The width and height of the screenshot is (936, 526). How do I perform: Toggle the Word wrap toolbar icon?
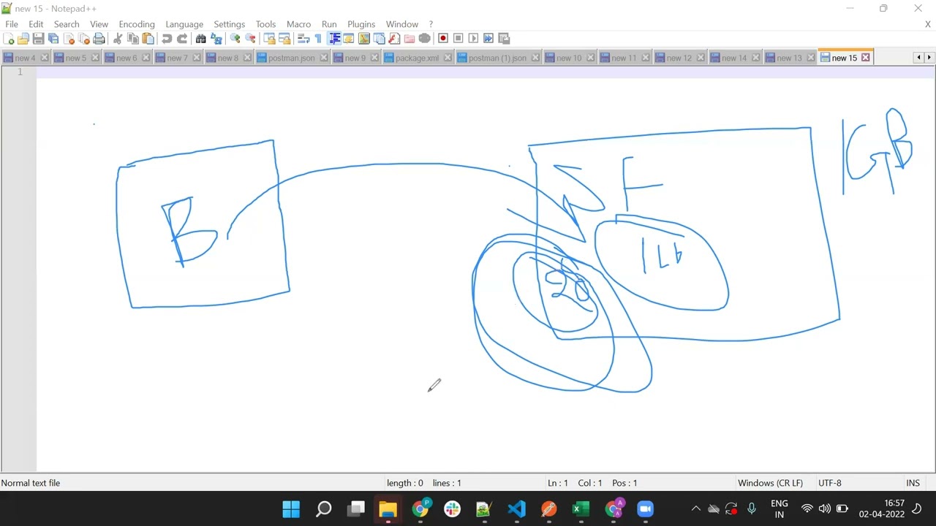[303, 39]
